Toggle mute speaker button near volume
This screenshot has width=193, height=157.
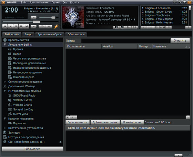34,18
